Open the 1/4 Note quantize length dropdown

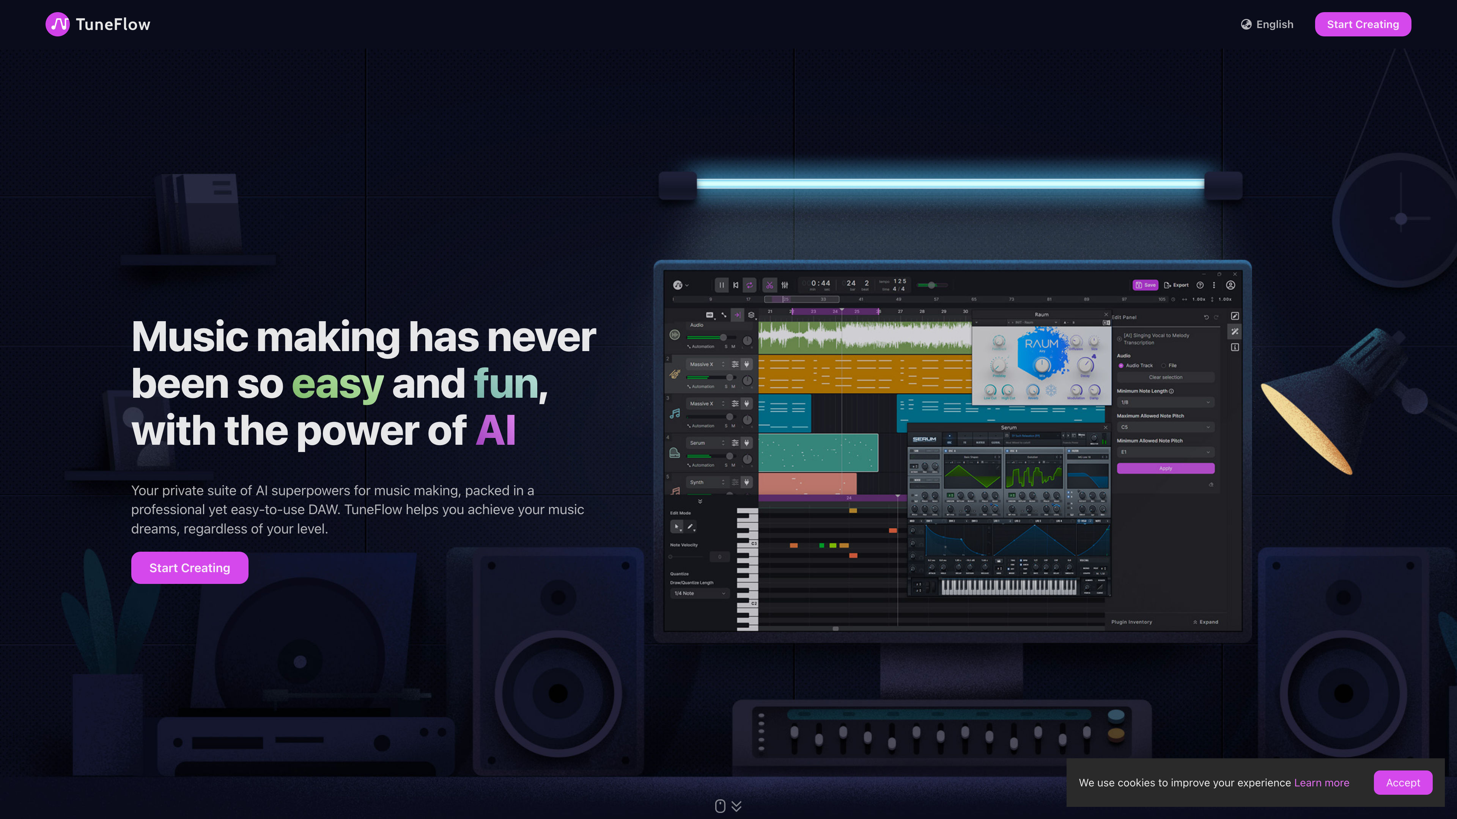click(700, 593)
